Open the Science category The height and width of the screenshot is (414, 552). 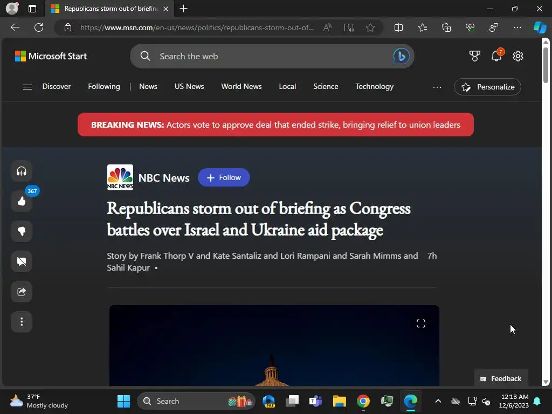326,87
